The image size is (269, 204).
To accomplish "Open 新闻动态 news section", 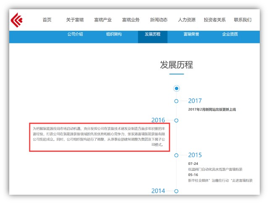I will pos(159,20).
